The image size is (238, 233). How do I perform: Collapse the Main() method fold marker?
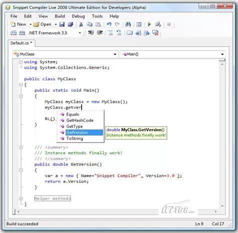[21, 96]
